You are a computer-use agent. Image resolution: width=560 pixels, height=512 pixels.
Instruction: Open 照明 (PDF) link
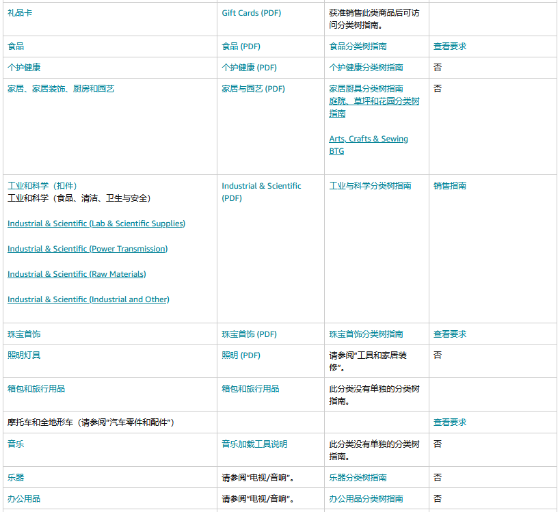point(241,355)
